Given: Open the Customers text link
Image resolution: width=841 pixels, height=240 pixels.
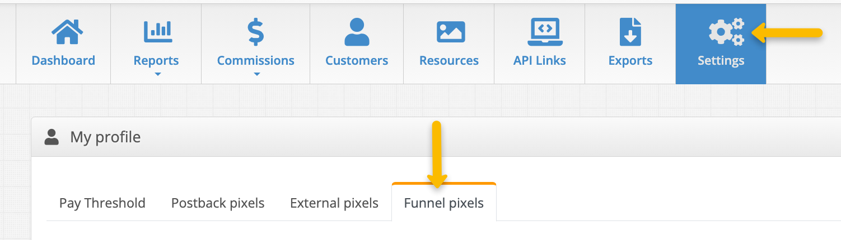Looking at the screenshot, I should (x=357, y=61).
